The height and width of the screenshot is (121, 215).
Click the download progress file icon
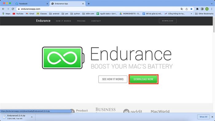point(4,117)
